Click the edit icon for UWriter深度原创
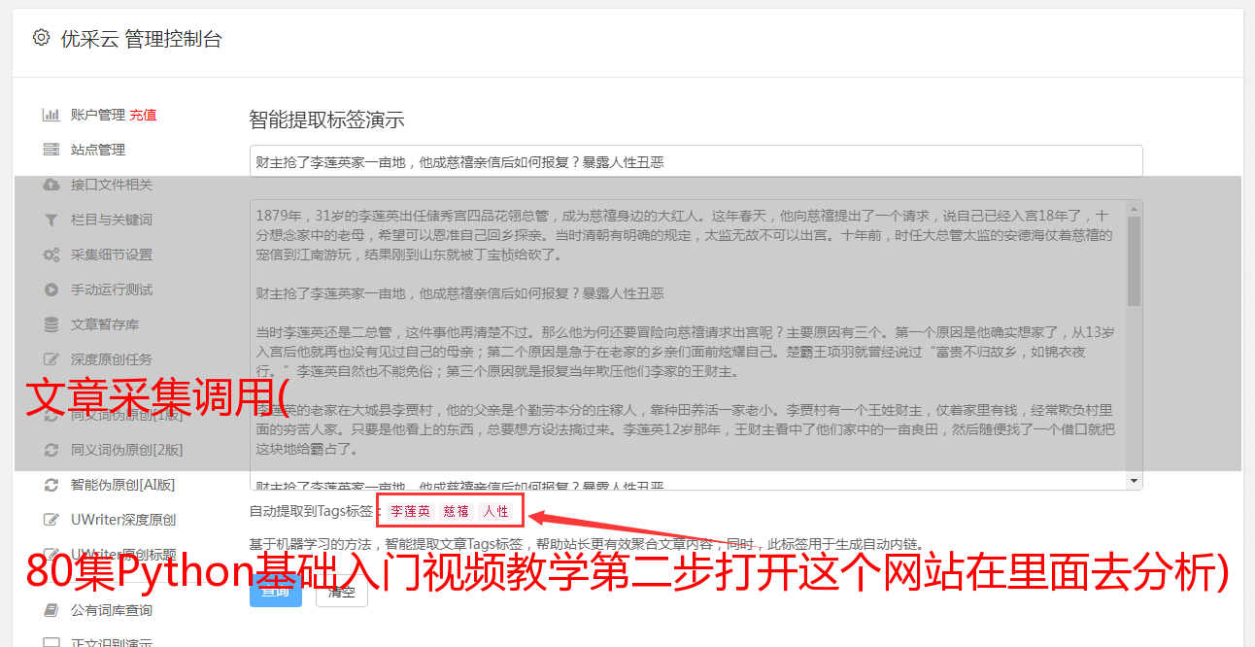The width and height of the screenshot is (1255, 647). coord(51,520)
